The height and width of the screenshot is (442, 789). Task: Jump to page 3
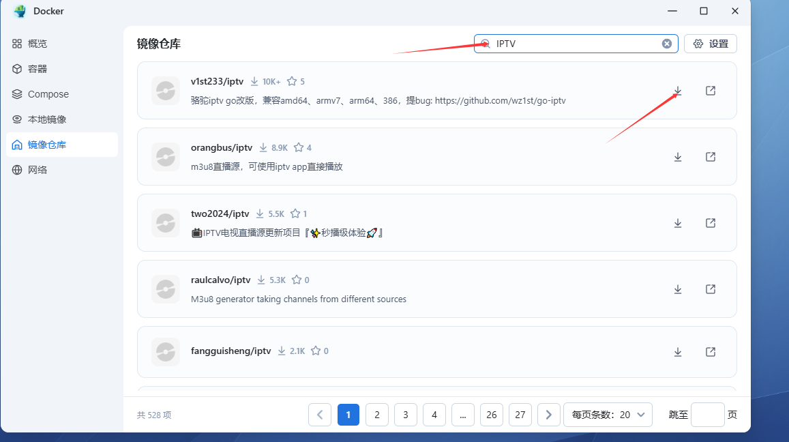click(x=406, y=415)
